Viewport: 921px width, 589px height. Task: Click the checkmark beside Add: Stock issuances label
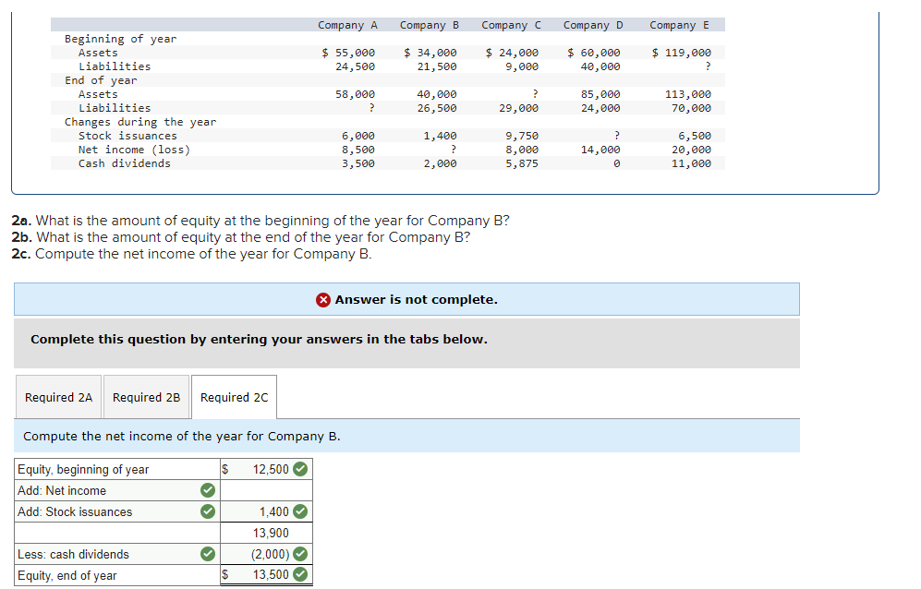click(207, 511)
